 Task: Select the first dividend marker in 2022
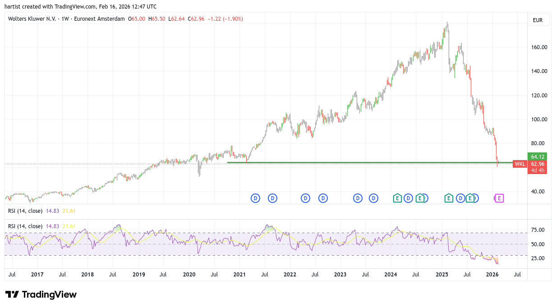click(x=305, y=198)
